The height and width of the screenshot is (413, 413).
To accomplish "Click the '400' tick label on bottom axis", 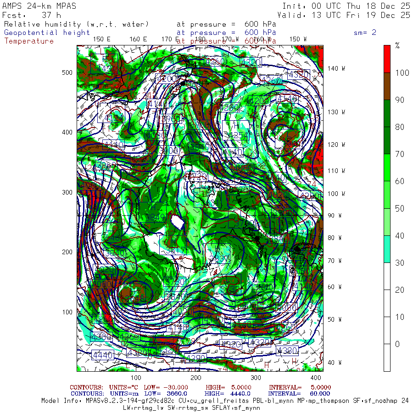I will pos(316,378).
